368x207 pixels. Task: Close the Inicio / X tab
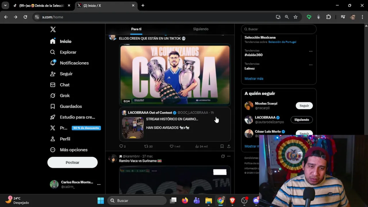(x=133, y=5)
